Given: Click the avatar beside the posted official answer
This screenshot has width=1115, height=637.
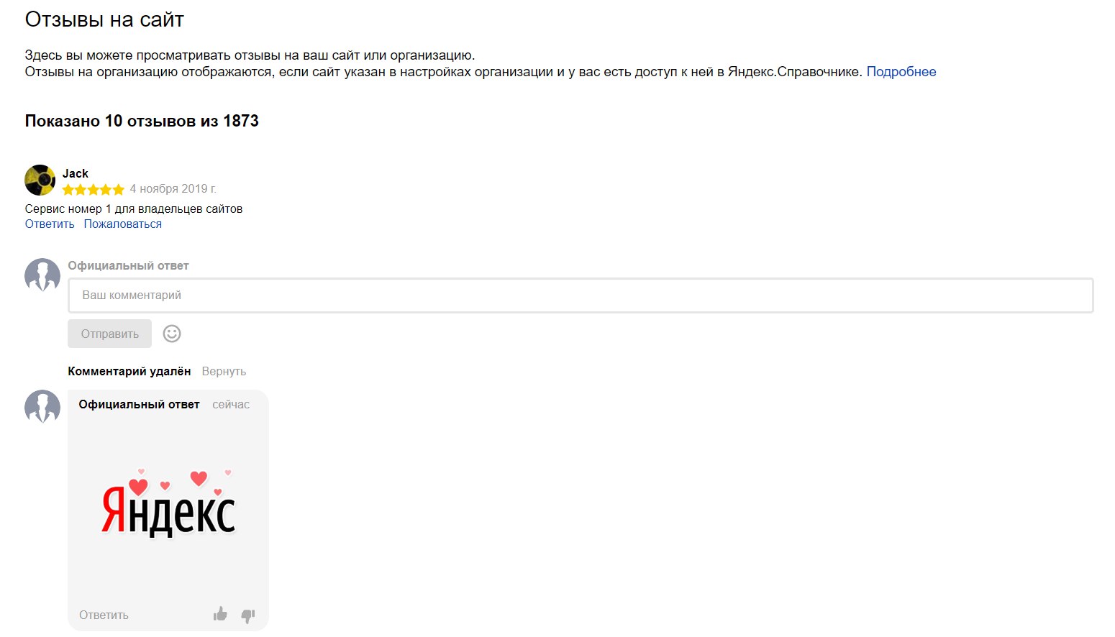Looking at the screenshot, I should [x=42, y=406].
